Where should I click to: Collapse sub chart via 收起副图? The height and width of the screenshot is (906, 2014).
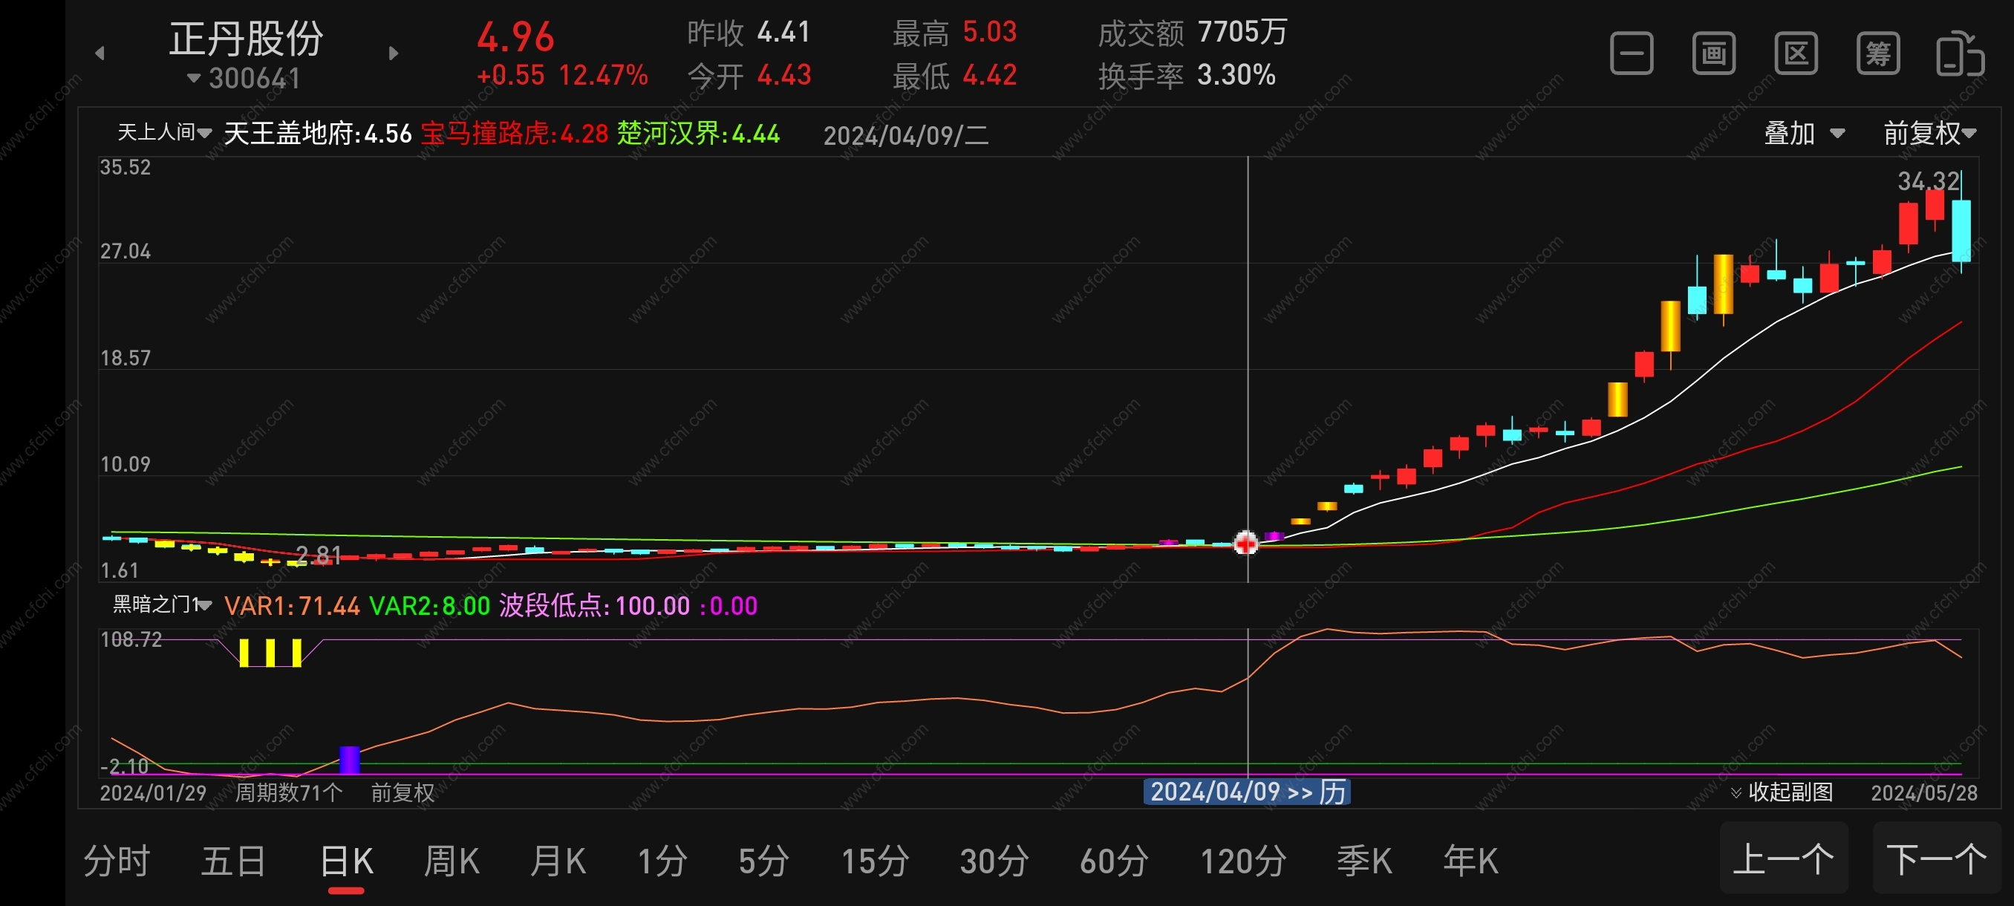[x=1782, y=792]
